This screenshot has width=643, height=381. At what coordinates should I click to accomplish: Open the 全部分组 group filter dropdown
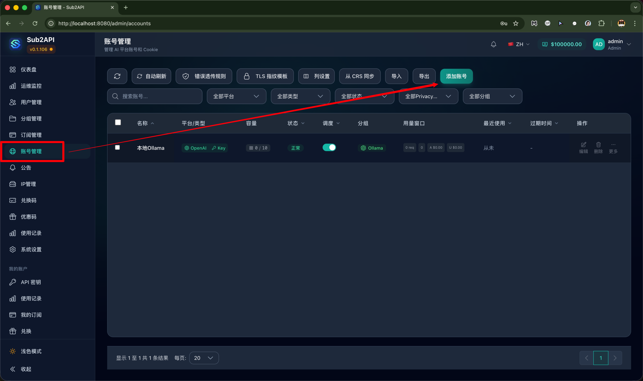492,96
